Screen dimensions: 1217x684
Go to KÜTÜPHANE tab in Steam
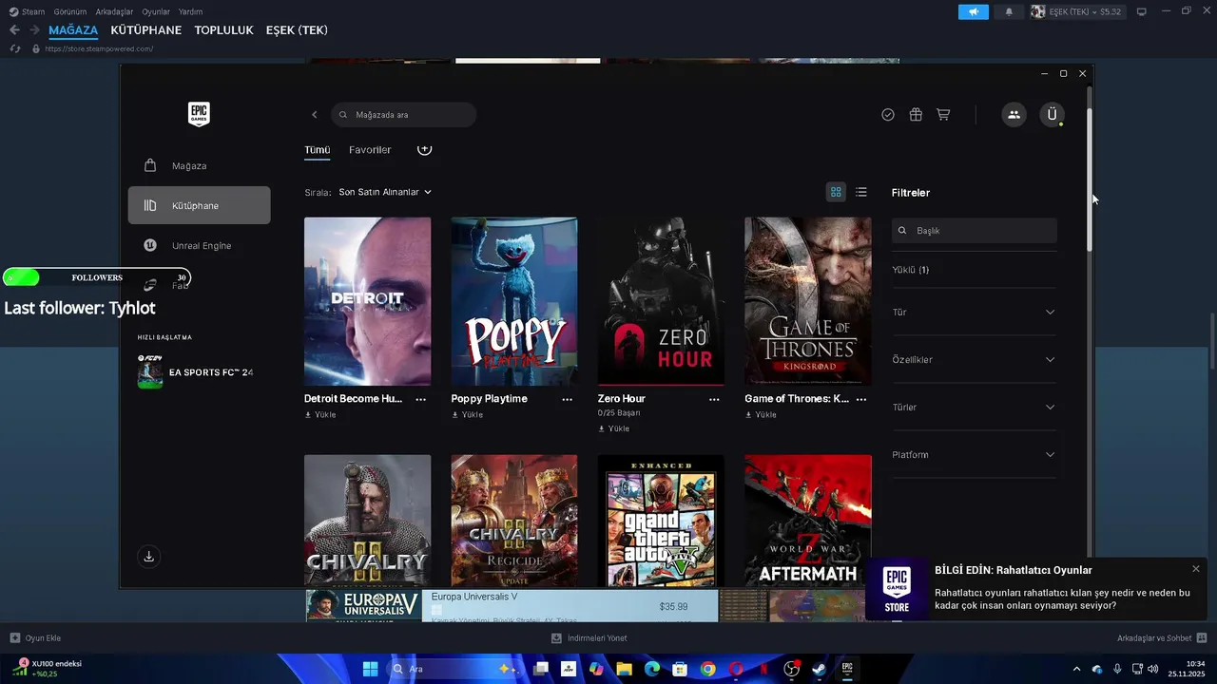145,30
